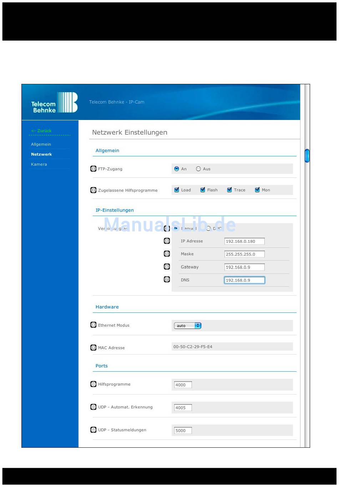The image size is (339, 487).
Task: Toggle the Load checkbox
Action: click(x=177, y=190)
